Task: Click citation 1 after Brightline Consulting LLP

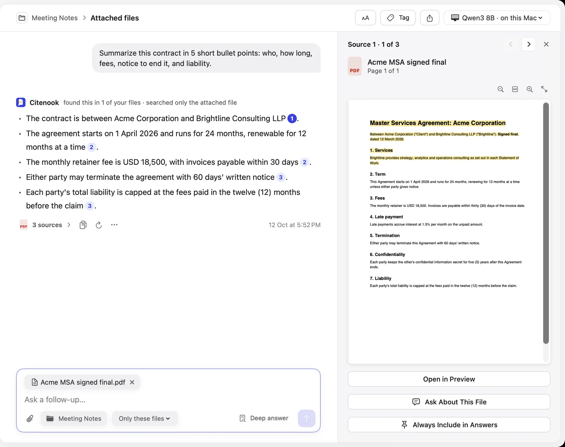Action: [x=292, y=119]
